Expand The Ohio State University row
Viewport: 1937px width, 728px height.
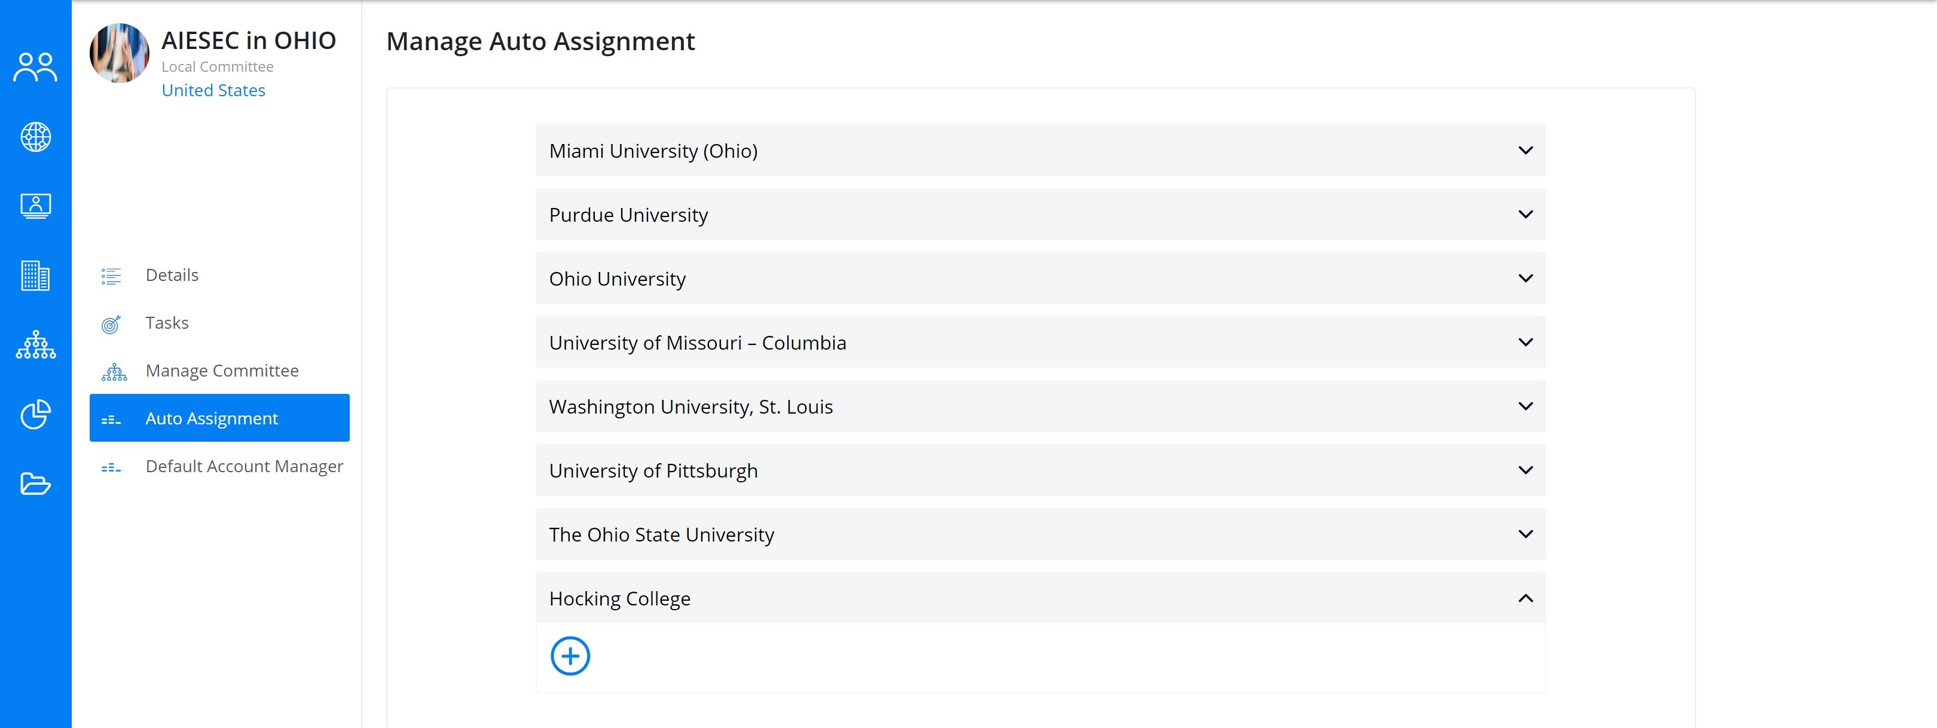pyautogui.click(x=1040, y=534)
